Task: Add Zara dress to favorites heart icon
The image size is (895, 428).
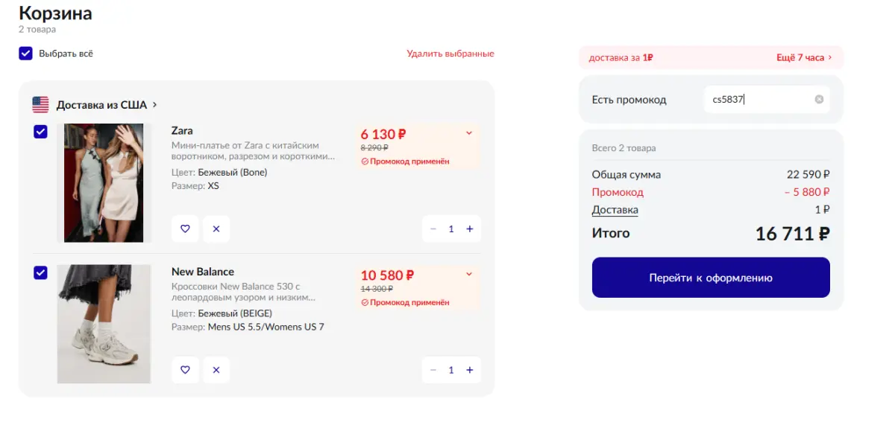Action: pyautogui.click(x=185, y=229)
